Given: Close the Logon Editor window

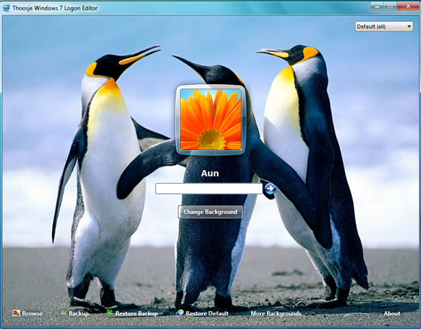Looking at the screenshot, I should tap(408, 6).
